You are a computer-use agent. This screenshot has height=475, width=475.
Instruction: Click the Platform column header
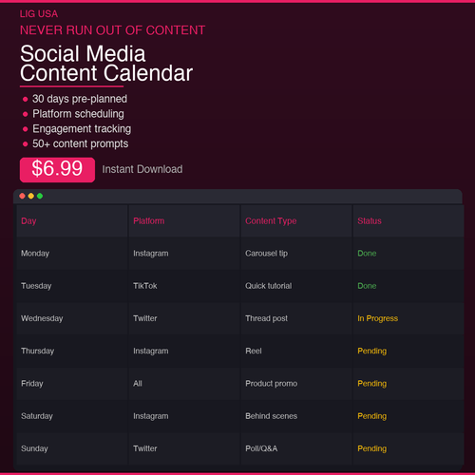184,221
